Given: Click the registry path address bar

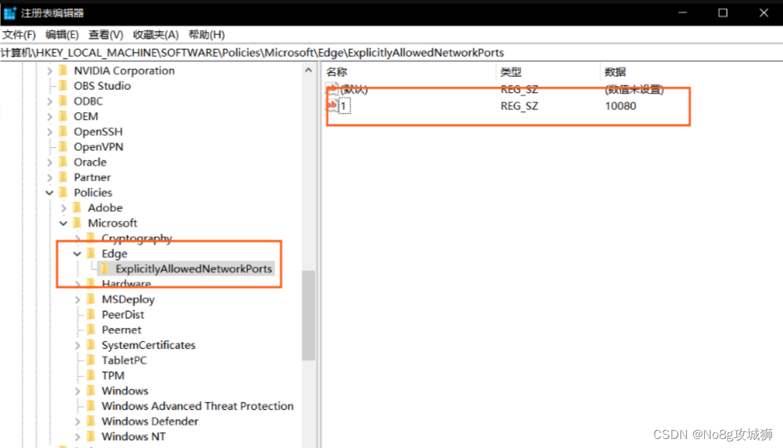Looking at the screenshot, I should click(x=390, y=52).
